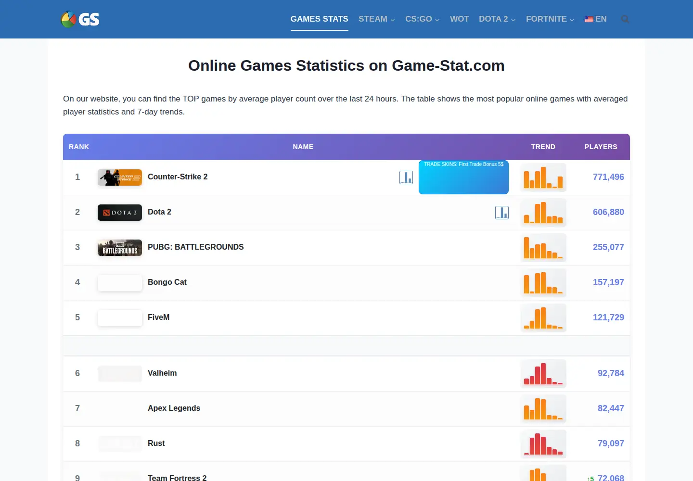Open the Valheim game link

click(162, 373)
